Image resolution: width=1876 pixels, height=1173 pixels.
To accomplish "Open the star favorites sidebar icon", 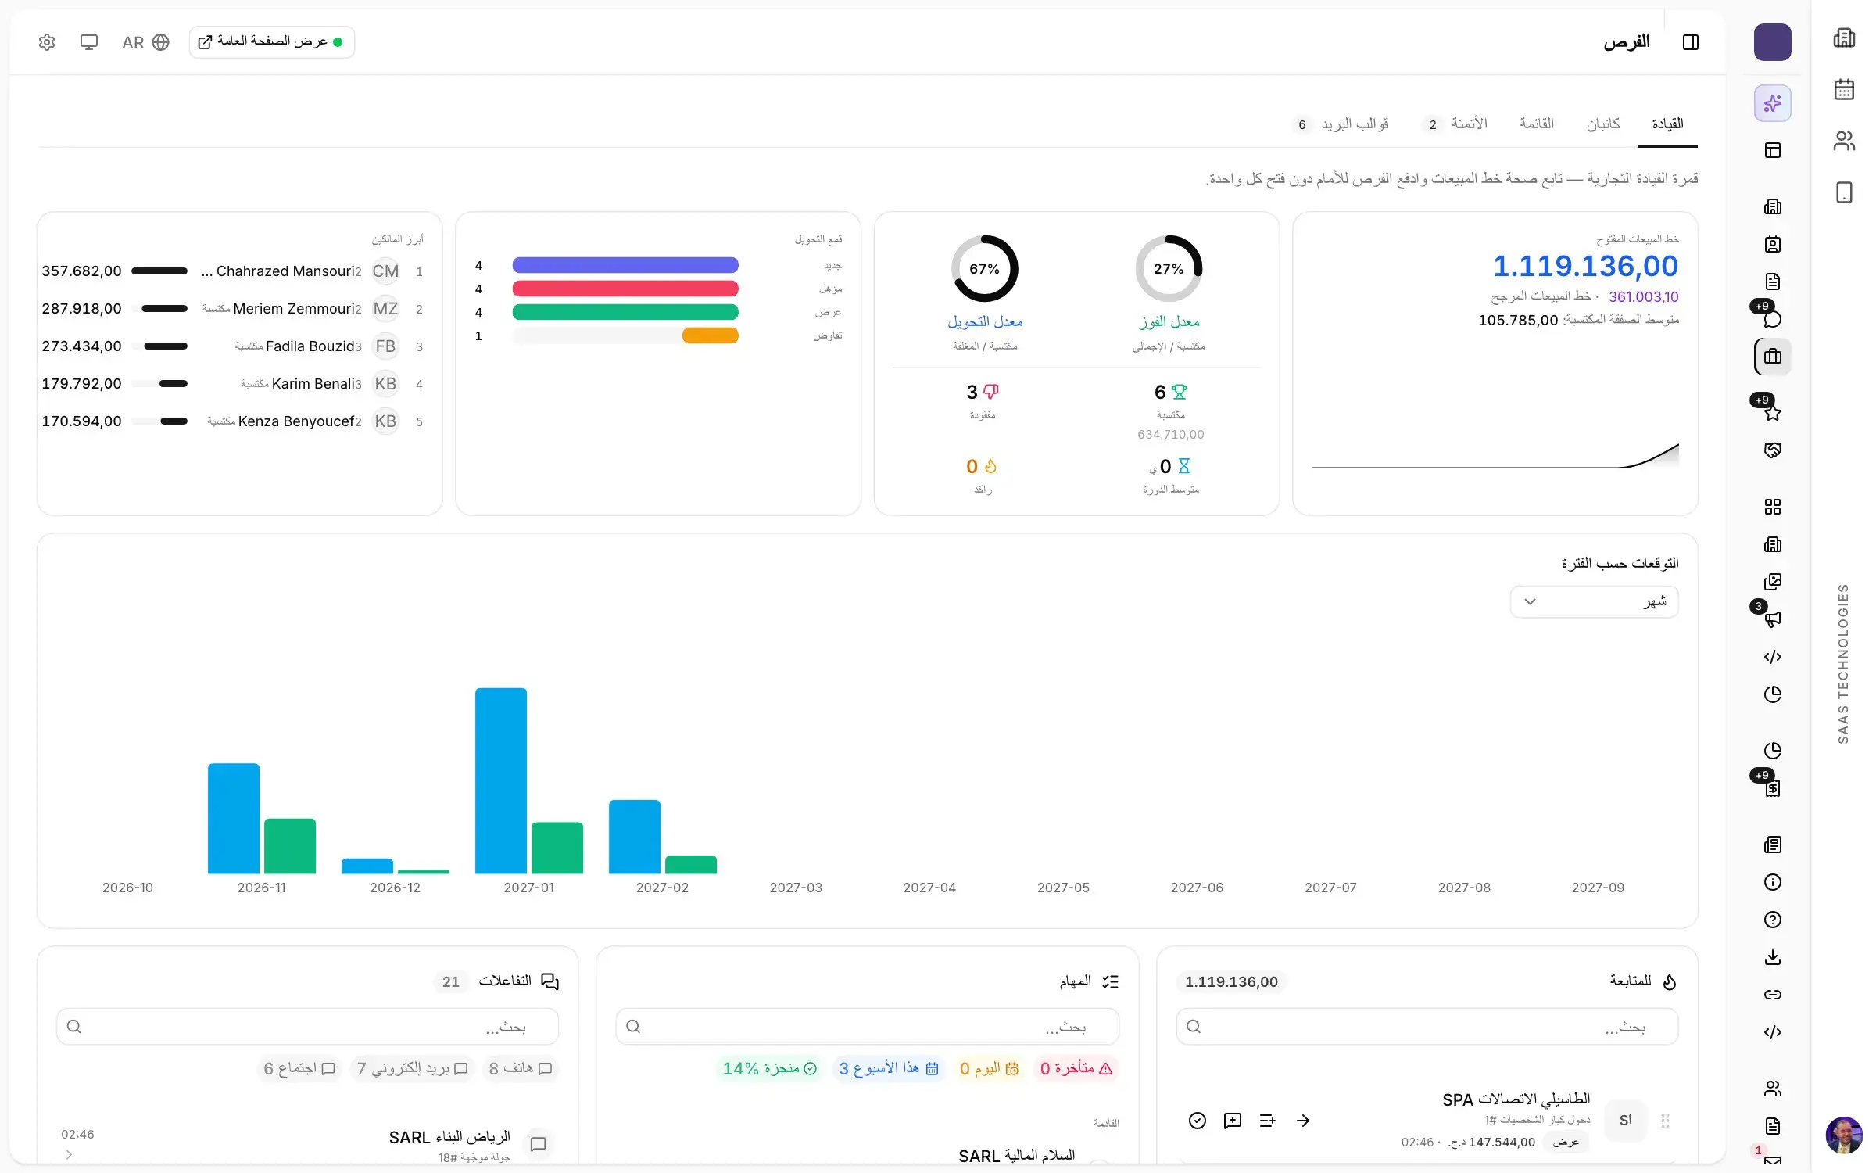I will (1773, 413).
